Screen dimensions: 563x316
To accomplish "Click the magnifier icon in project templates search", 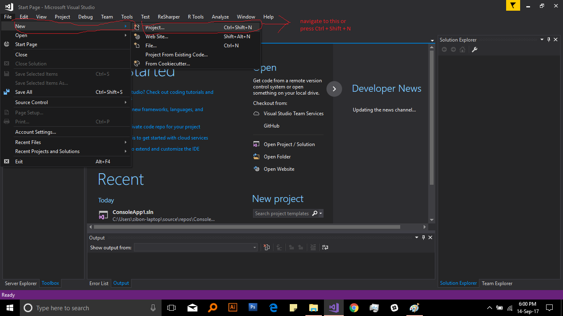I will [x=315, y=214].
